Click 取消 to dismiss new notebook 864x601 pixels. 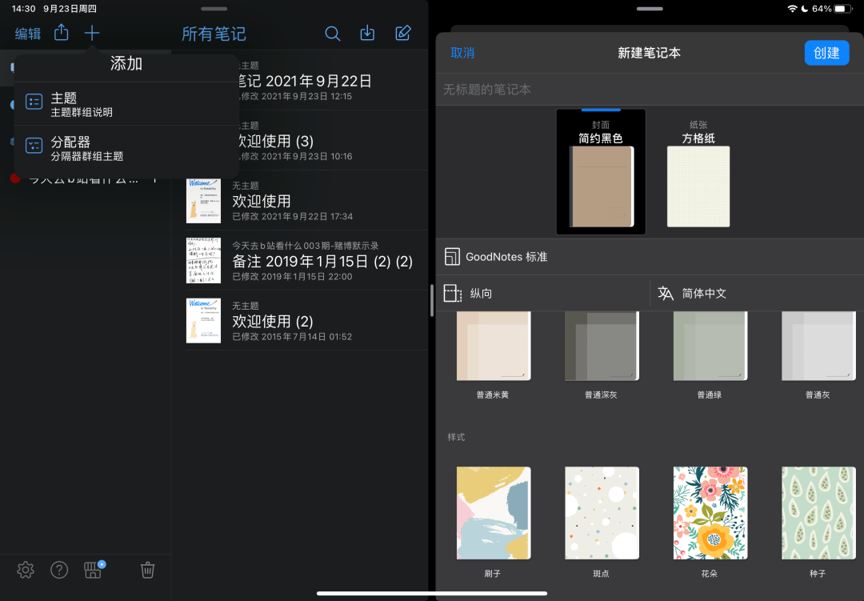[x=462, y=53]
